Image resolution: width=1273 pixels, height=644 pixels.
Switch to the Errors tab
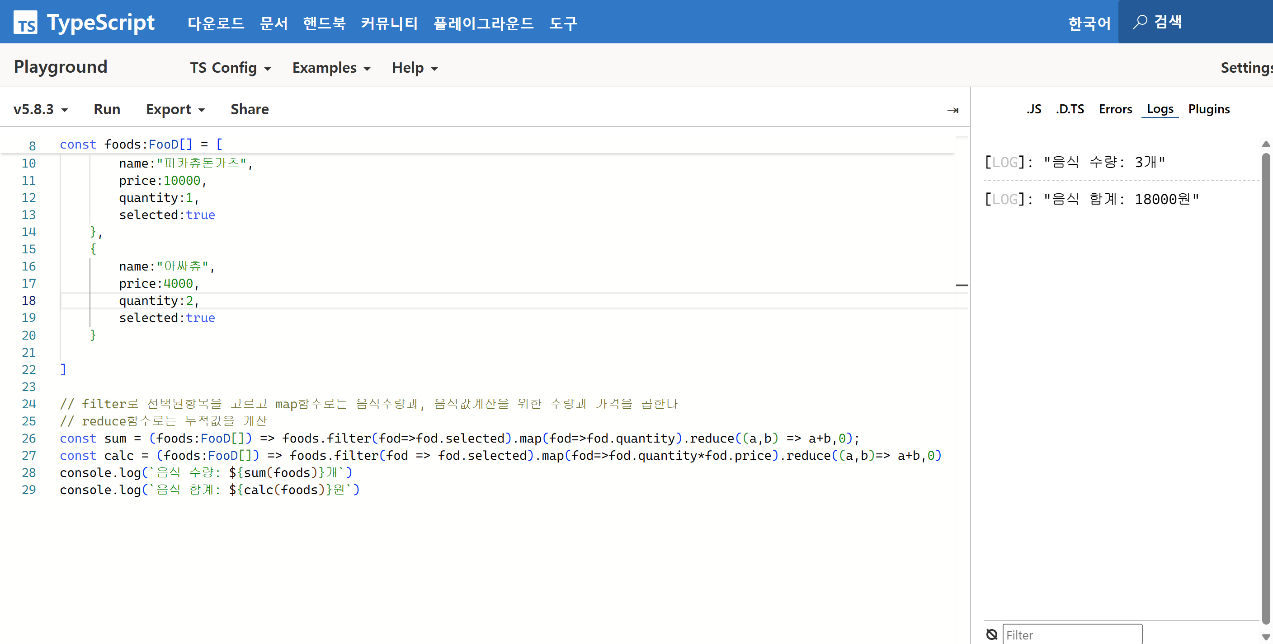pyautogui.click(x=1115, y=109)
